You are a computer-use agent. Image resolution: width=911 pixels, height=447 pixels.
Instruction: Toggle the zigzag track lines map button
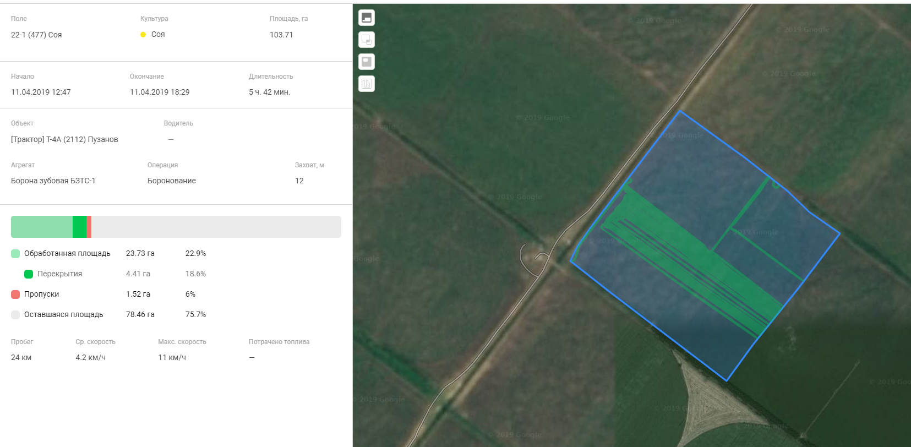[x=367, y=84]
